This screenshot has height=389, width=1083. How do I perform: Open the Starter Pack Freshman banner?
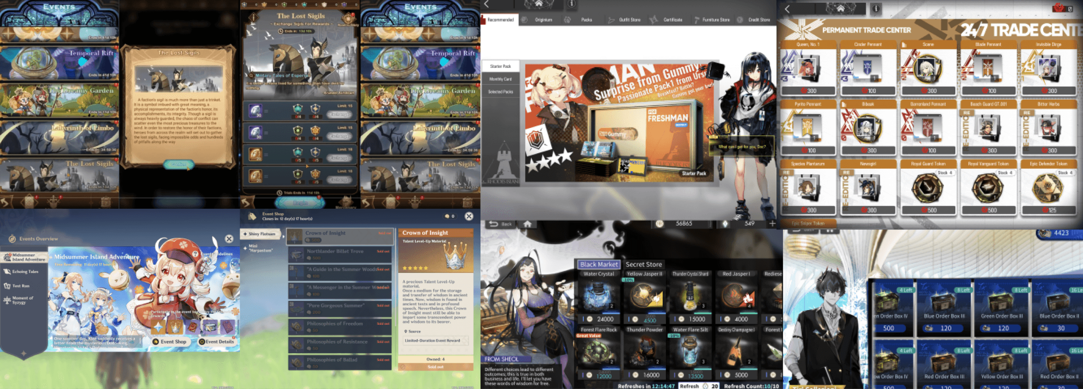pyautogui.click(x=620, y=122)
